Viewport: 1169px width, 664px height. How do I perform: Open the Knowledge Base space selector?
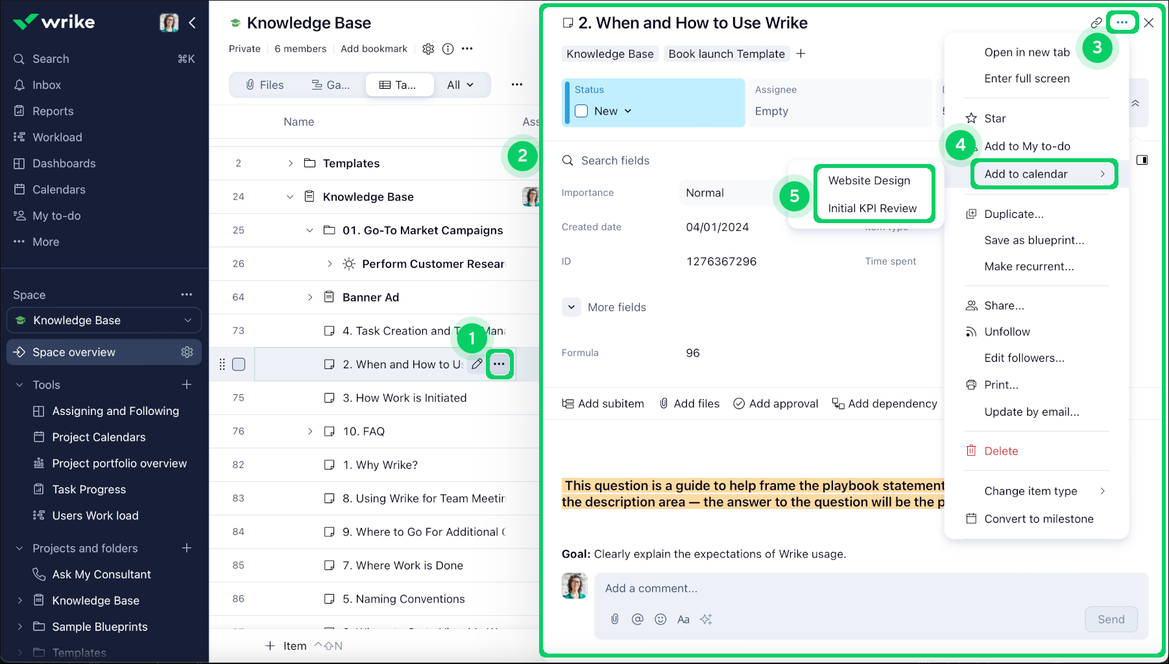coord(104,320)
